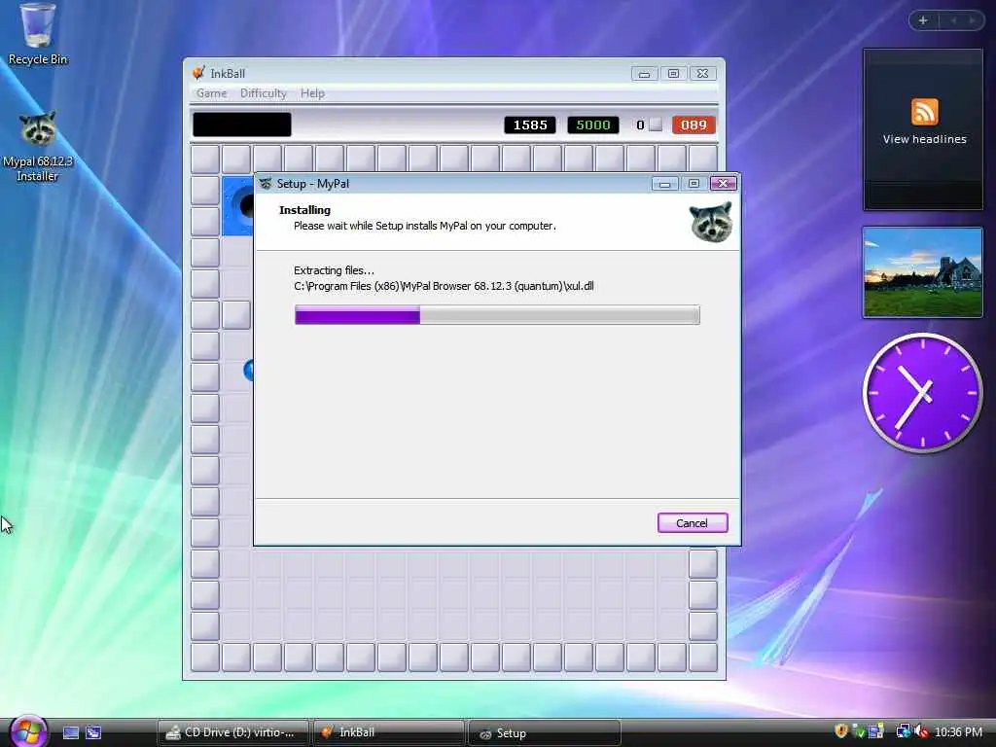The width and height of the screenshot is (996, 747).
Task: Click the installation progress bar
Action: 497,315
